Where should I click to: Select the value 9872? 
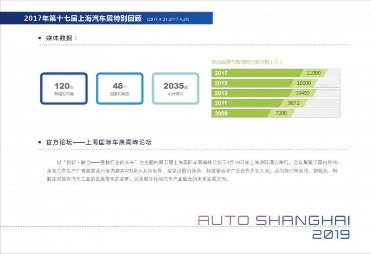pyautogui.click(x=294, y=103)
